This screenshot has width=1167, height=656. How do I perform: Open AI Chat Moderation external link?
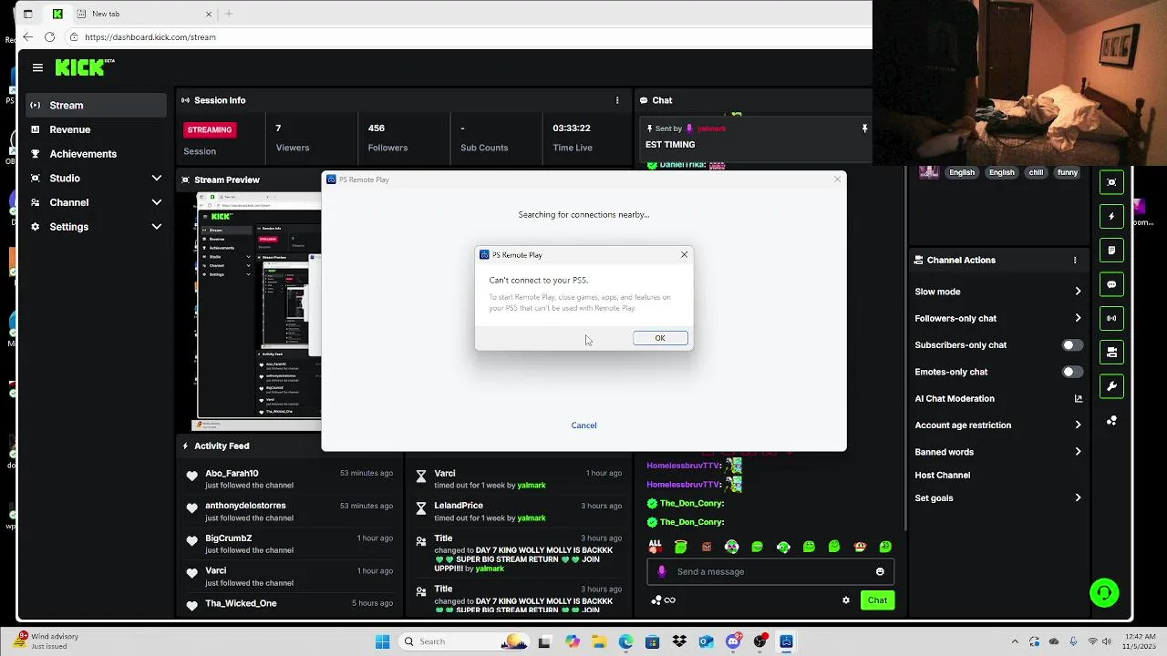click(x=1079, y=398)
